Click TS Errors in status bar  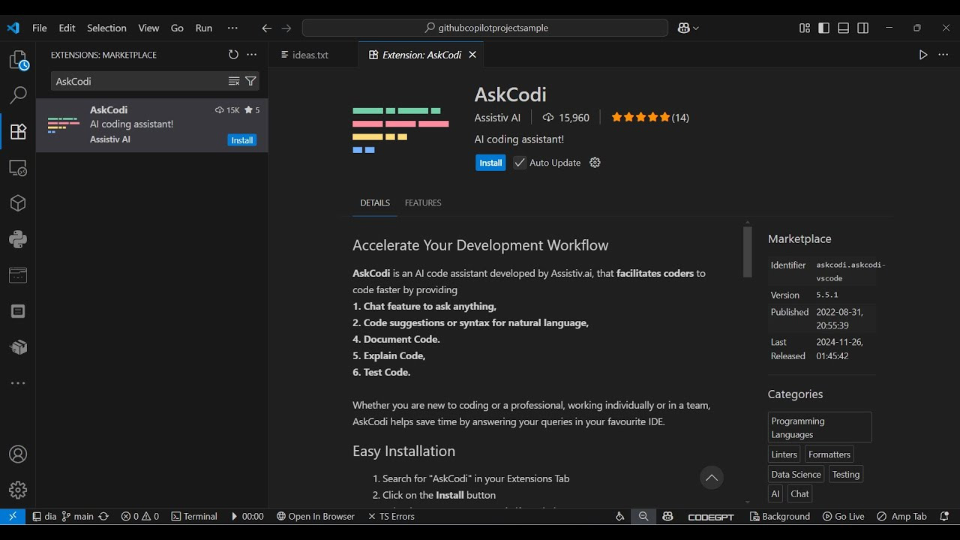[x=391, y=516]
